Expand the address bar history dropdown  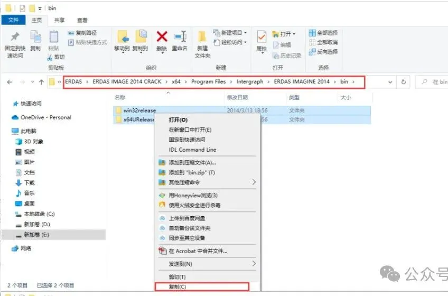pyautogui.click(x=390, y=82)
